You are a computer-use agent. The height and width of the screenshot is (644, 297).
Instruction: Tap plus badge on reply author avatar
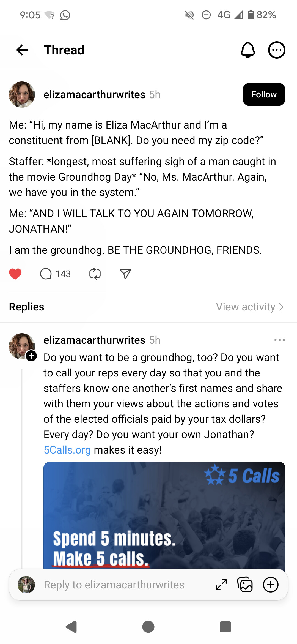[31, 356]
